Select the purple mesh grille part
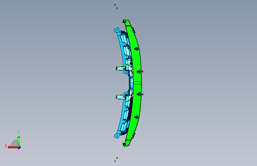 (x=130, y=109)
